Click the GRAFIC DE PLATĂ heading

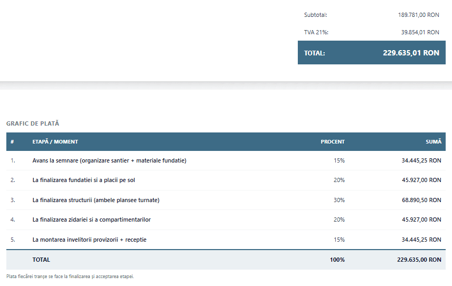(x=33, y=123)
